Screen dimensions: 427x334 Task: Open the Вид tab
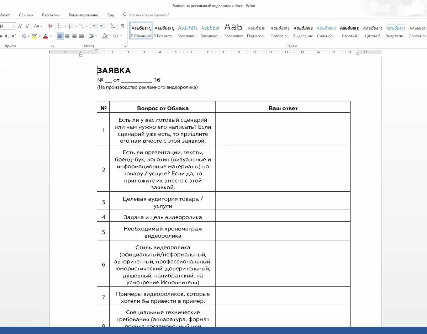111,15
